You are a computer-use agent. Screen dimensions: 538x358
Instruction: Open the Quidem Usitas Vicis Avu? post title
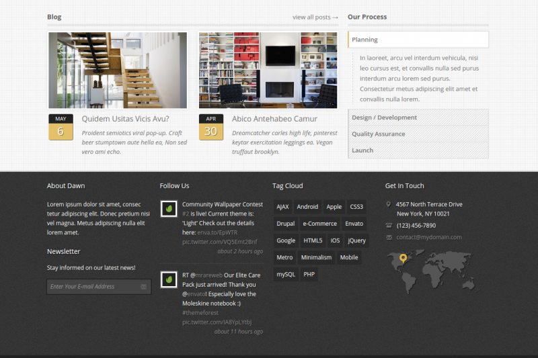coord(125,119)
